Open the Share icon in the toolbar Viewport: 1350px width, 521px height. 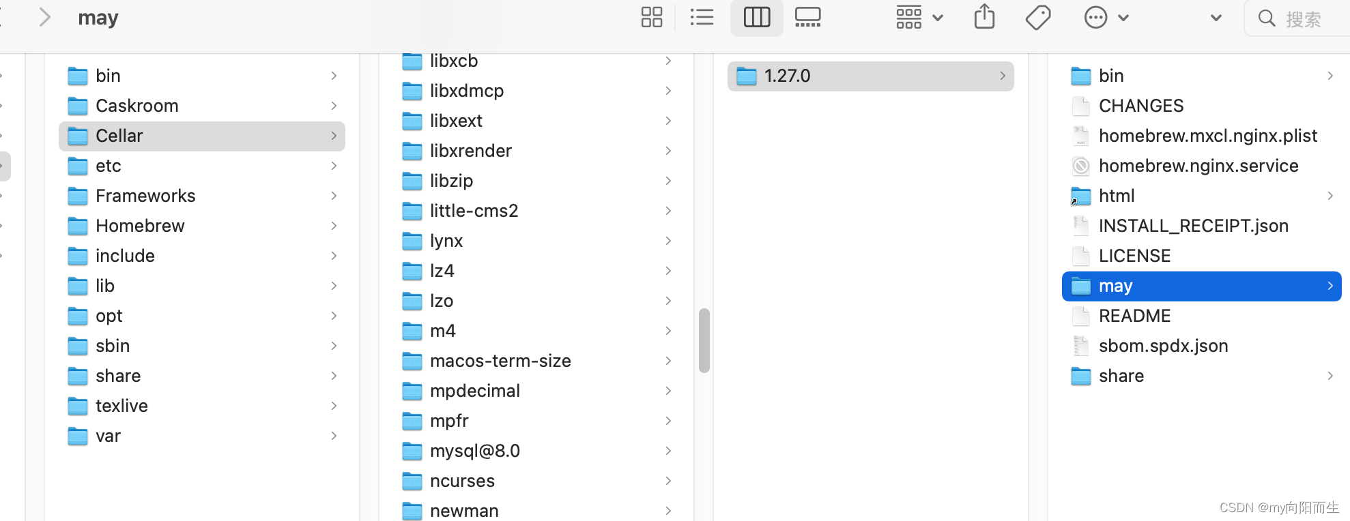(x=983, y=18)
